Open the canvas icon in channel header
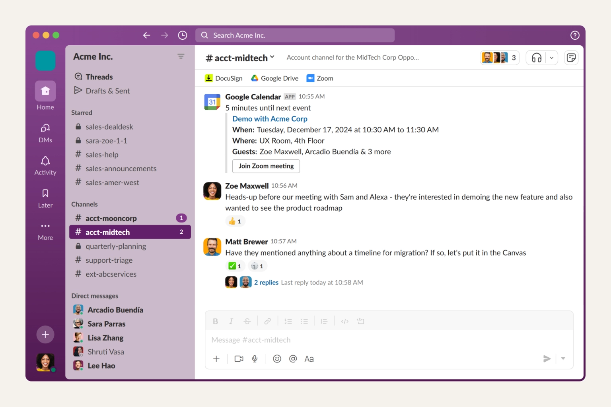Image resolution: width=611 pixels, height=407 pixels. pos(571,58)
